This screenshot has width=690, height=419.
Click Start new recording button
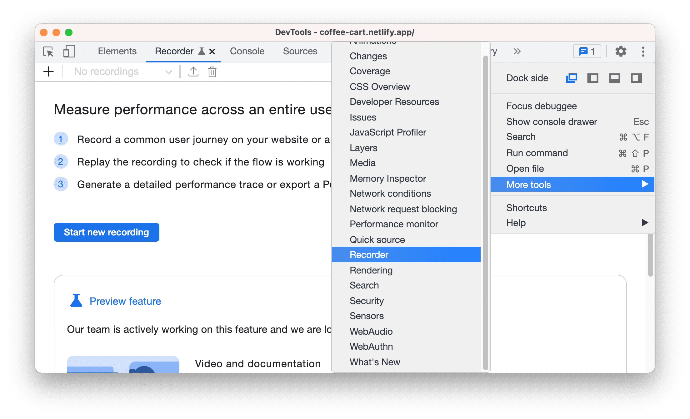click(107, 232)
